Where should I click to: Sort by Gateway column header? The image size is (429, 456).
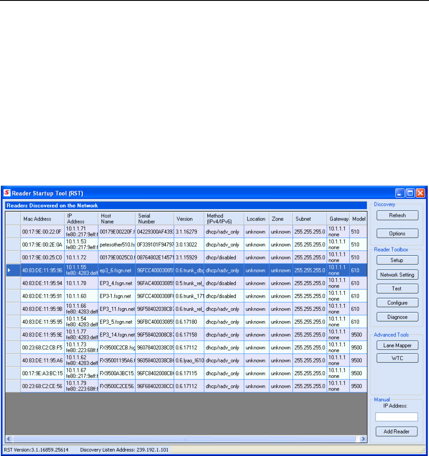pyautogui.click(x=338, y=219)
